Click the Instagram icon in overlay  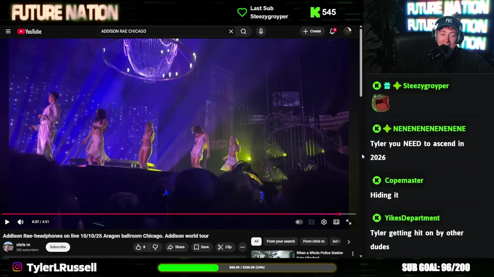[17, 267]
